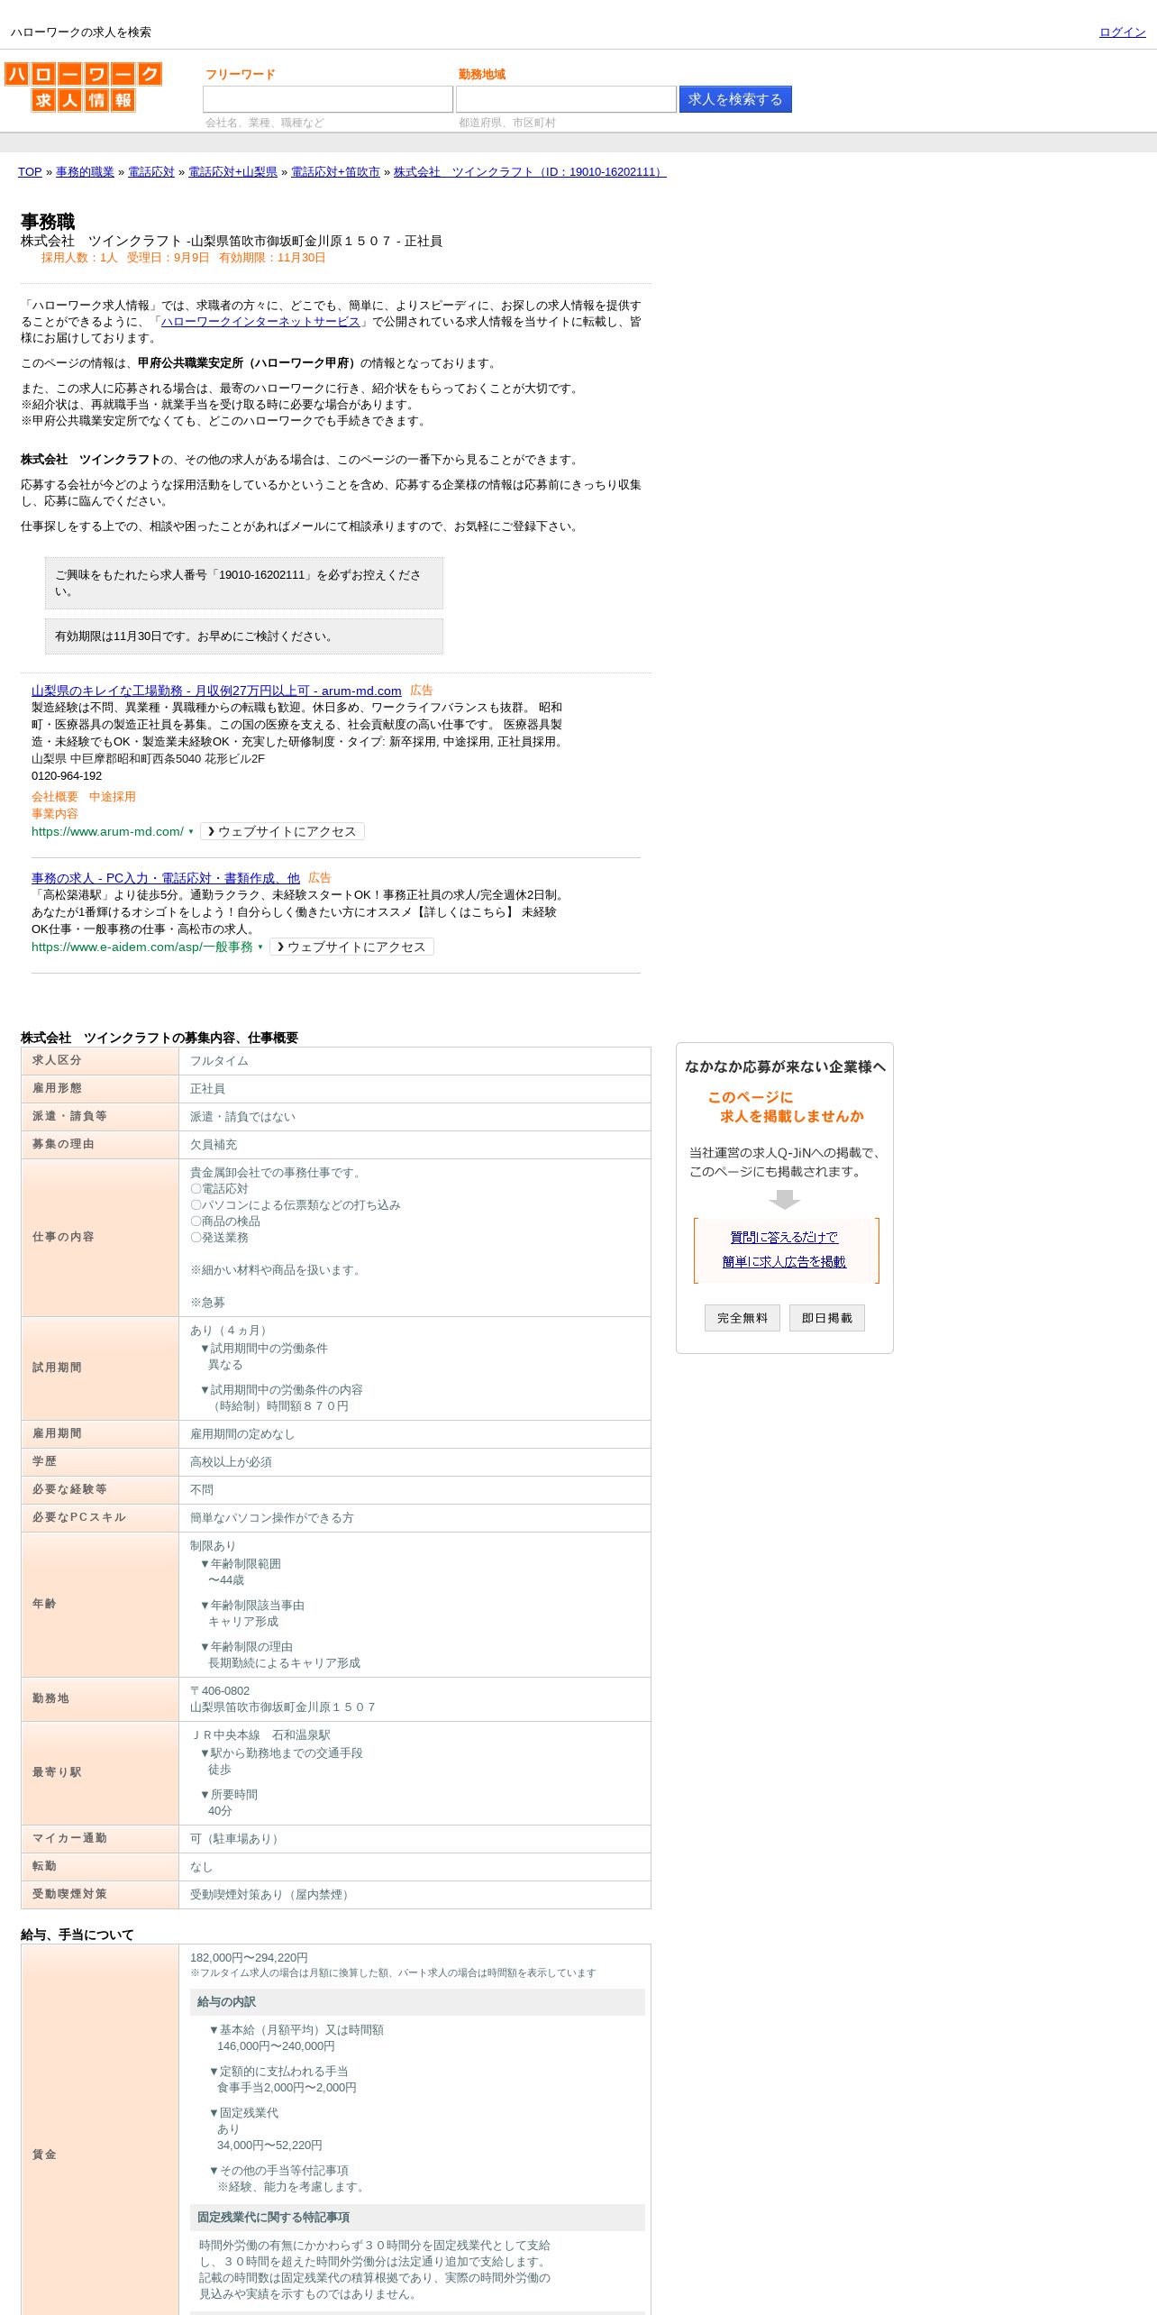Open the 事務的職業 breadcrumb link

(x=85, y=172)
